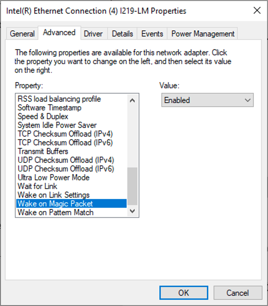The width and height of the screenshot is (268, 306).
Task: Pick TCP Checksum Offload (IPv6)
Action: click(71, 143)
